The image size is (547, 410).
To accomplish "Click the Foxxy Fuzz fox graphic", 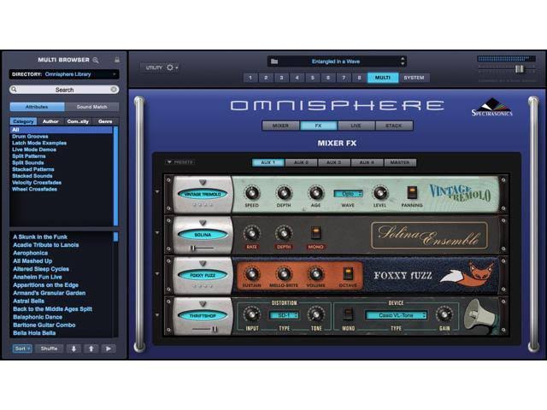I will click(x=468, y=274).
